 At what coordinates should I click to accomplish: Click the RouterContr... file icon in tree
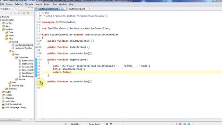point(20,67)
